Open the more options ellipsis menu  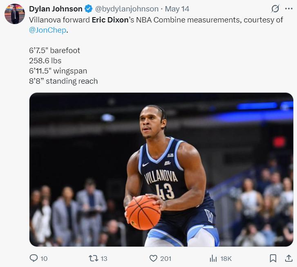point(289,9)
